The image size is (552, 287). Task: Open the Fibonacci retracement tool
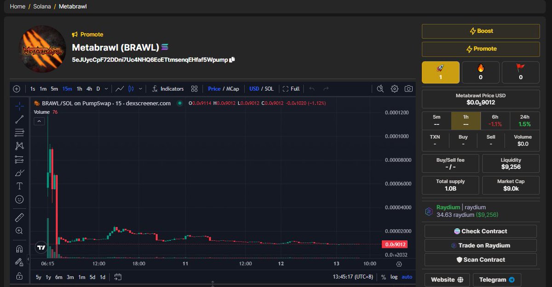click(x=19, y=133)
